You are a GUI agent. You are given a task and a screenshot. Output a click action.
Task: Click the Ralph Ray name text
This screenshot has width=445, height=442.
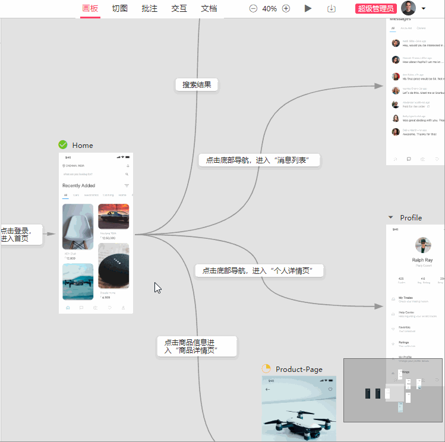point(422,260)
